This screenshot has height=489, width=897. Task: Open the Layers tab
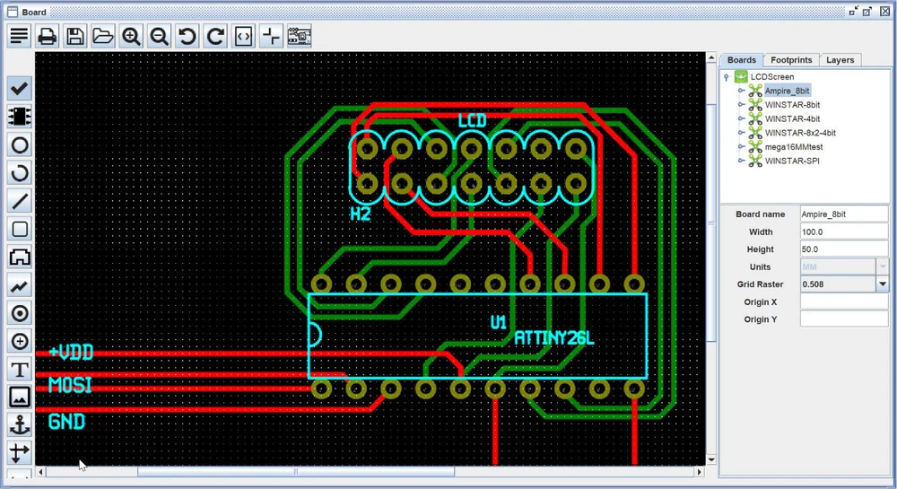840,60
